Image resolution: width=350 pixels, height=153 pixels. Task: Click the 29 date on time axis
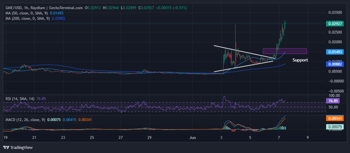click(149, 138)
